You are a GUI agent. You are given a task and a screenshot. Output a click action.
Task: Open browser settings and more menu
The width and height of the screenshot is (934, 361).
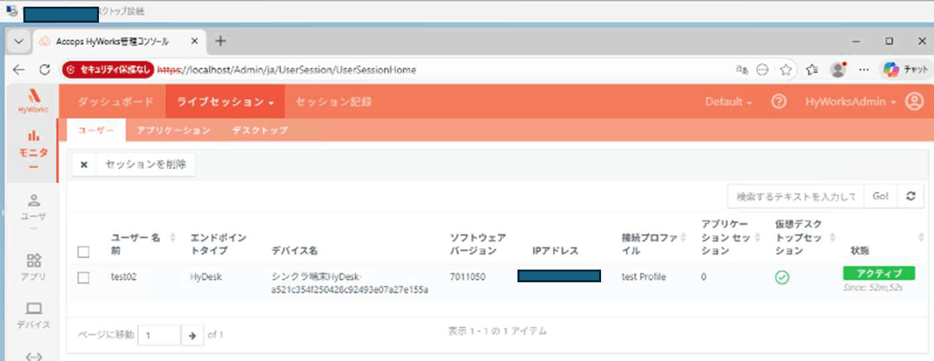pyautogui.click(x=864, y=69)
